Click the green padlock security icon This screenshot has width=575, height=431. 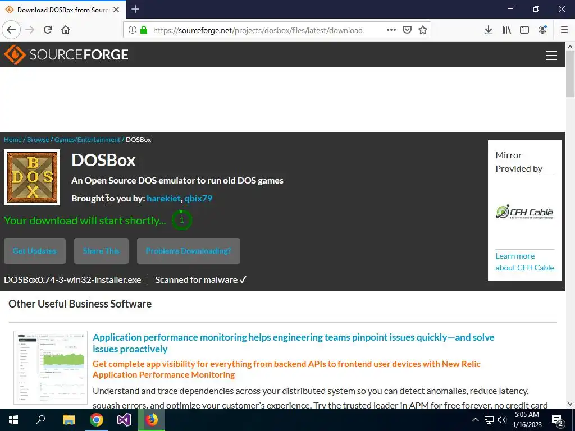(144, 30)
